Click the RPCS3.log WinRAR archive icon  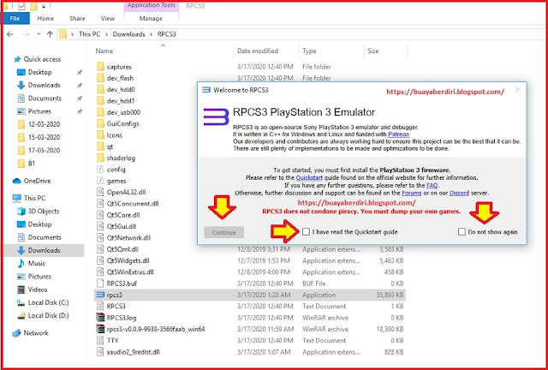pyautogui.click(x=100, y=318)
